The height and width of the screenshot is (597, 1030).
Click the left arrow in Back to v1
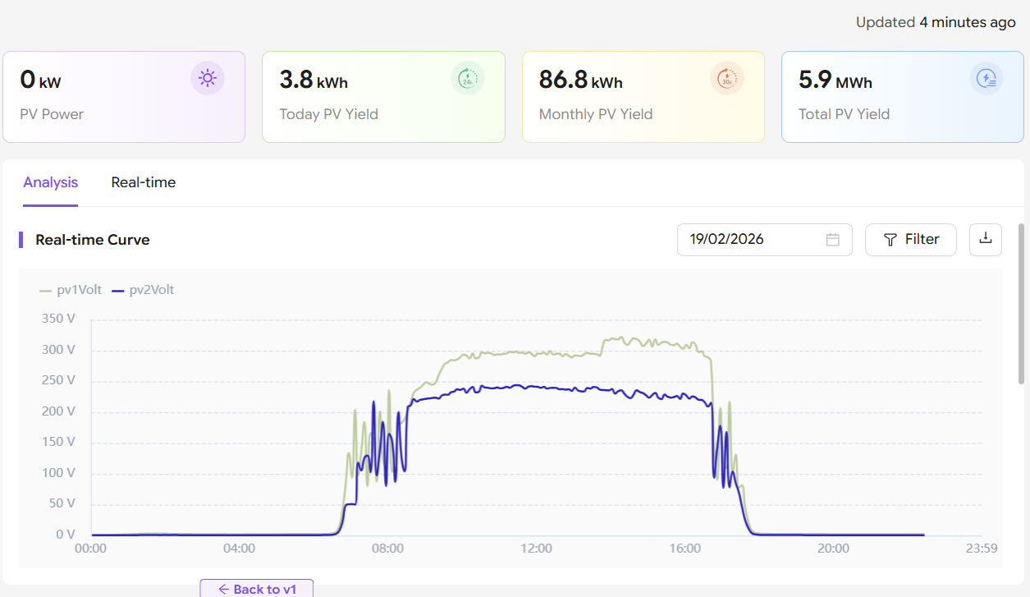pyautogui.click(x=223, y=589)
